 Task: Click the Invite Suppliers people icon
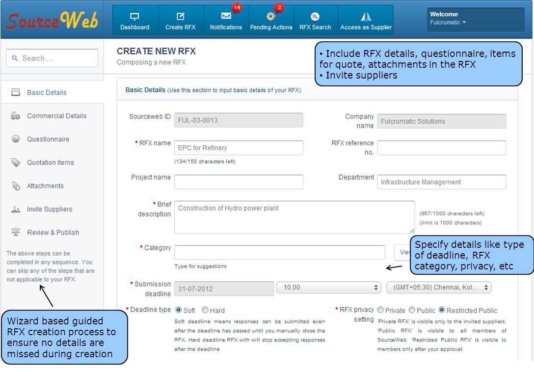coord(16,209)
